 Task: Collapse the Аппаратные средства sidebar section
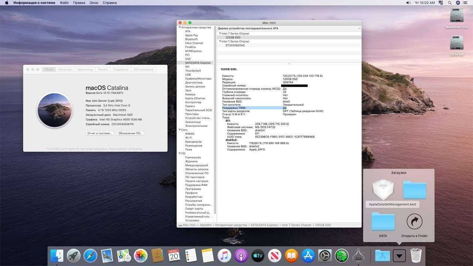[180, 27]
